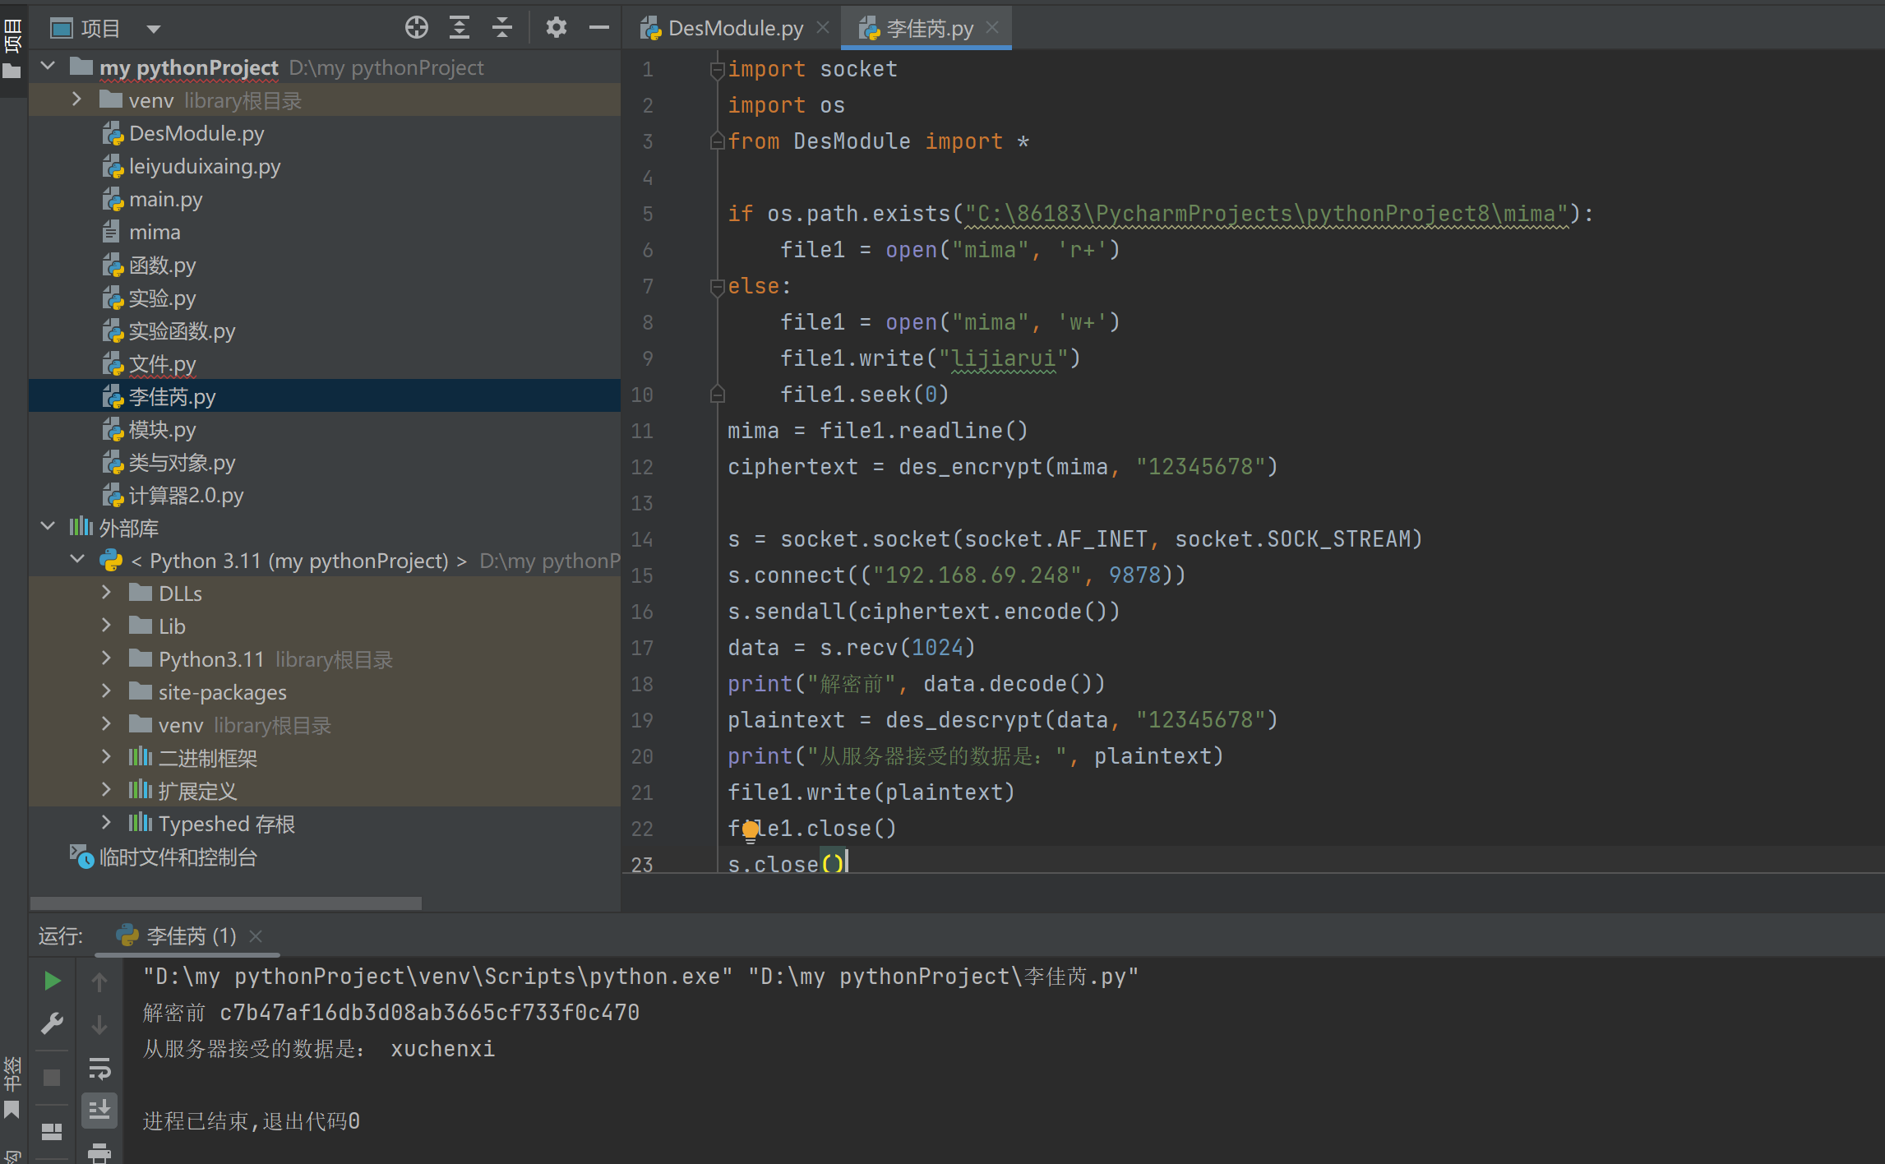Open the 项目 view dropdown
This screenshot has height=1164, width=1885.
(x=153, y=29)
